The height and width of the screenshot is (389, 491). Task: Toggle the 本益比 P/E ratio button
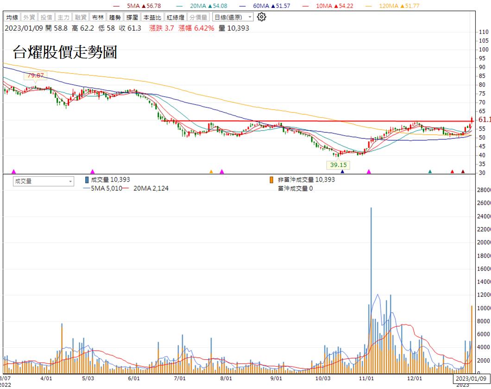point(152,17)
